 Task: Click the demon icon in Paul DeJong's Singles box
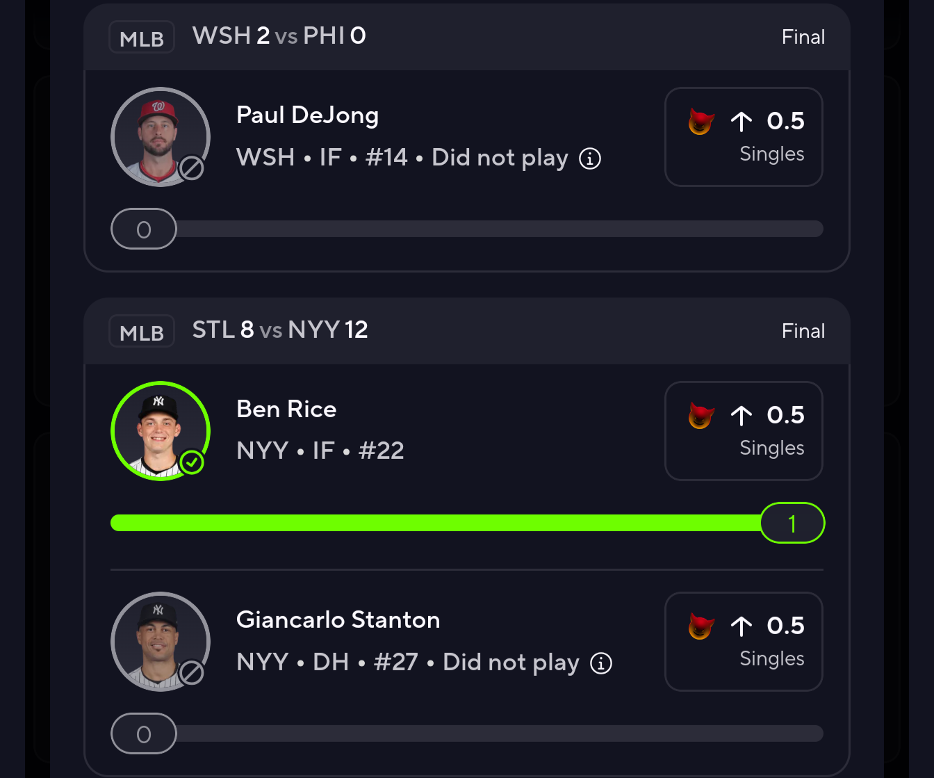[701, 122]
